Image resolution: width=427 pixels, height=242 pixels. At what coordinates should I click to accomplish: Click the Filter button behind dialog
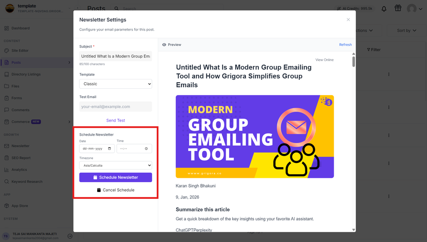pos(374,50)
